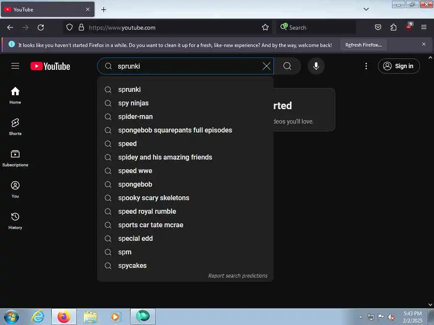Click the page scroll down arrow
The height and width of the screenshot is (325, 434).
[431, 305]
